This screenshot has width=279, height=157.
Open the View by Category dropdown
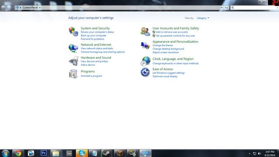point(203,18)
